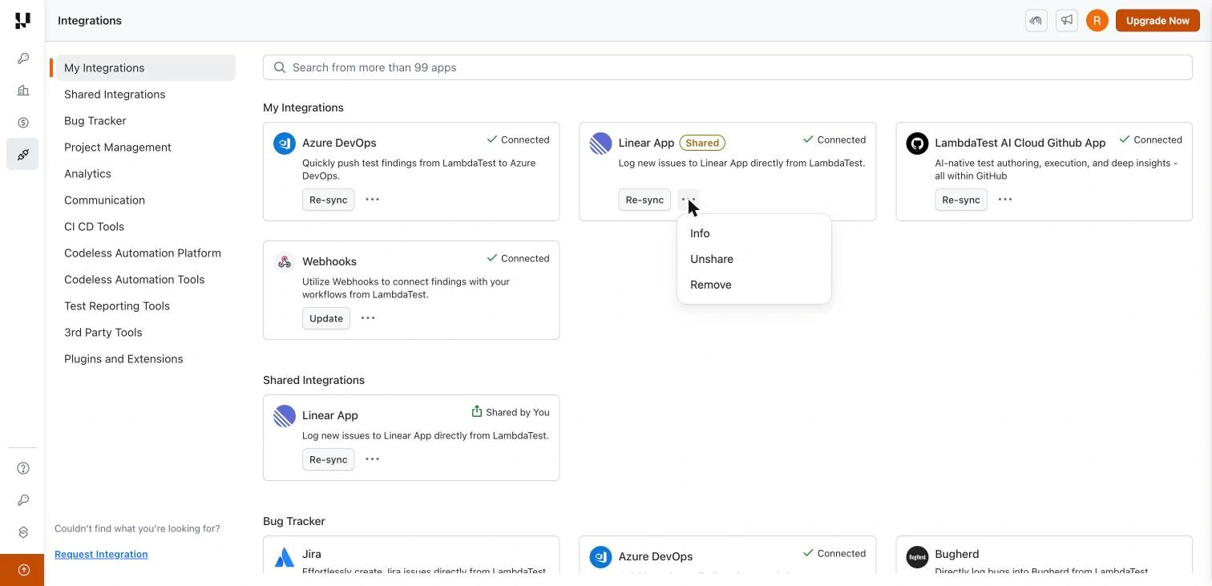This screenshot has width=1212, height=586.
Task: Click the Webhooks logo icon
Action: click(285, 262)
